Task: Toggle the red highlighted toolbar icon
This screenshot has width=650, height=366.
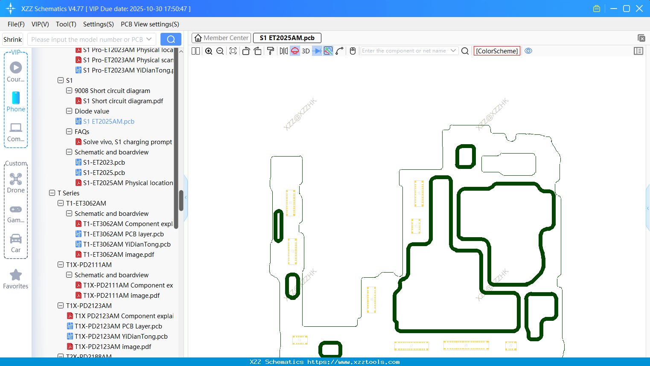Action: click(x=295, y=51)
